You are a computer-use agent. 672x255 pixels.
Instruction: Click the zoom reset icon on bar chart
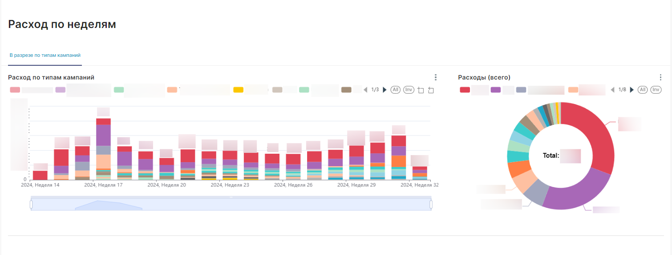click(431, 90)
